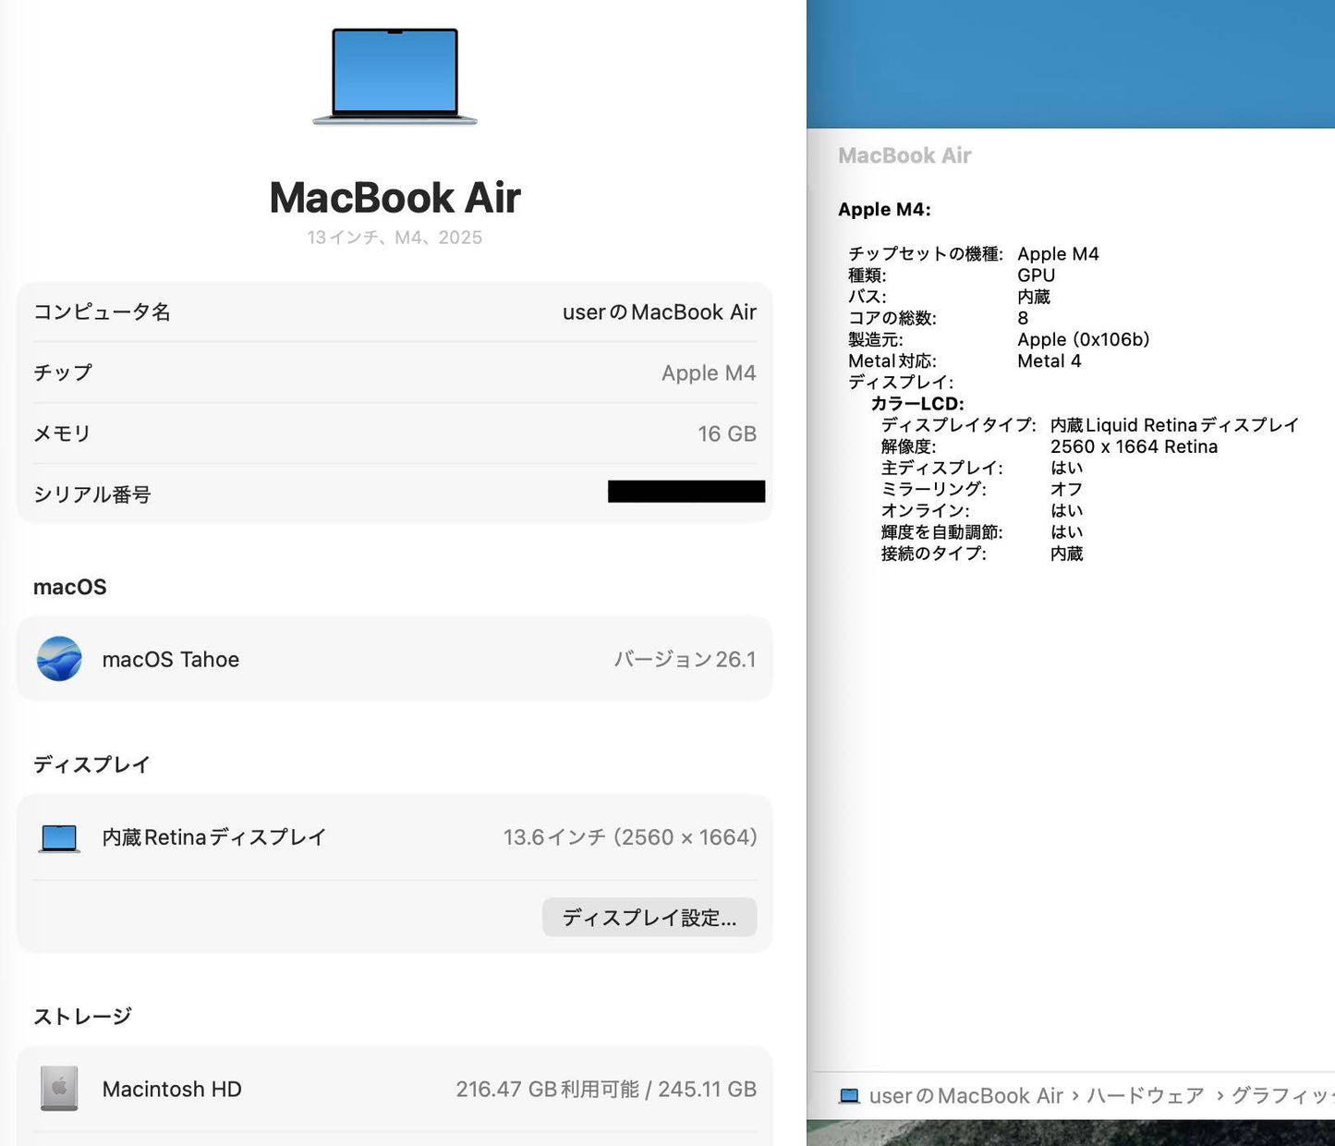
Task: Click storage value '216.47 GB利用可能 / 245.11 GB'
Action: (606, 1089)
